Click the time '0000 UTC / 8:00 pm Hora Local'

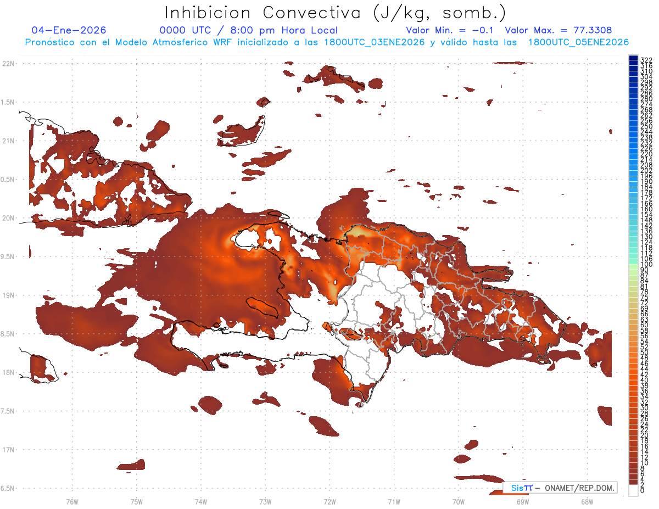tap(249, 30)
